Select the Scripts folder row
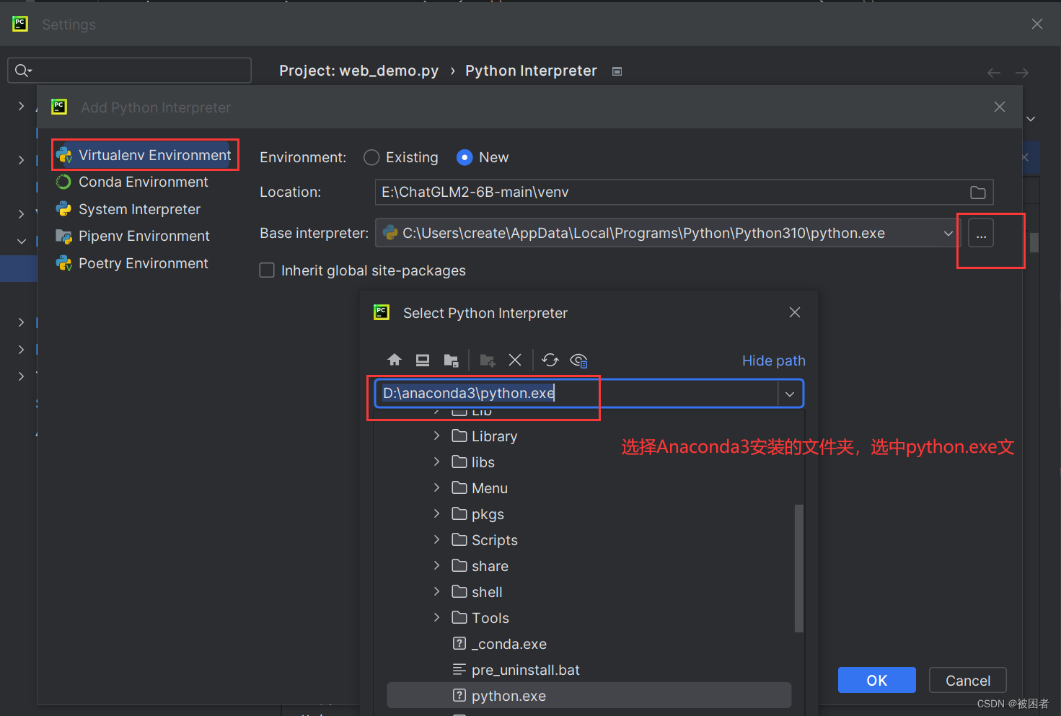Screen dimensions: 1061x716 (589, 540)
